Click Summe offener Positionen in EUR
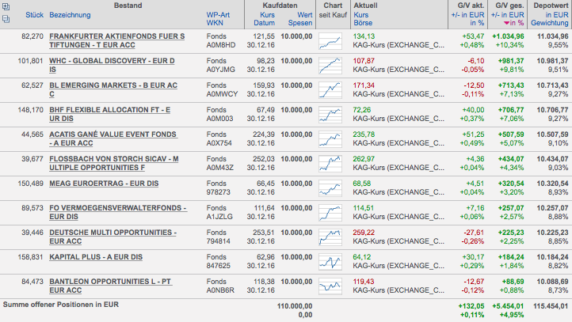The height and width of the screenshot is (322, 572). point(61,305)
